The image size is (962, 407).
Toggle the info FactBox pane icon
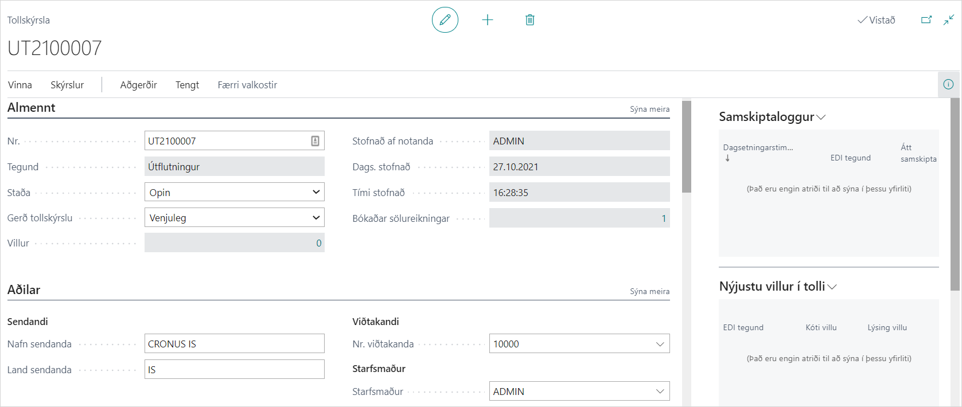(948, 84)
